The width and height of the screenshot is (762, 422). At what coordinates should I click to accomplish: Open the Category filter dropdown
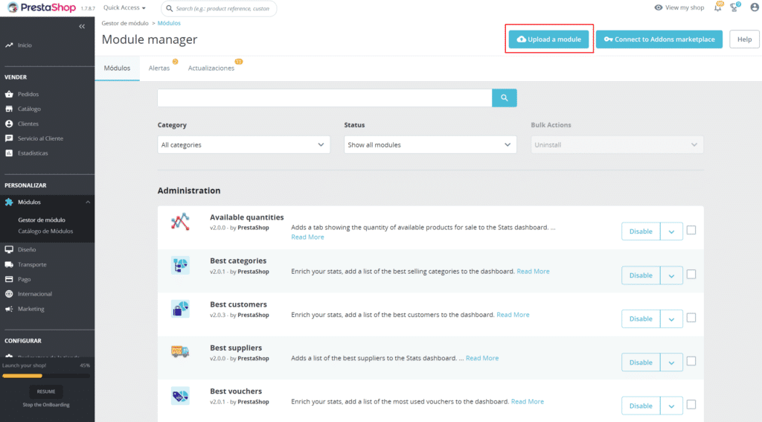[243, 144]
